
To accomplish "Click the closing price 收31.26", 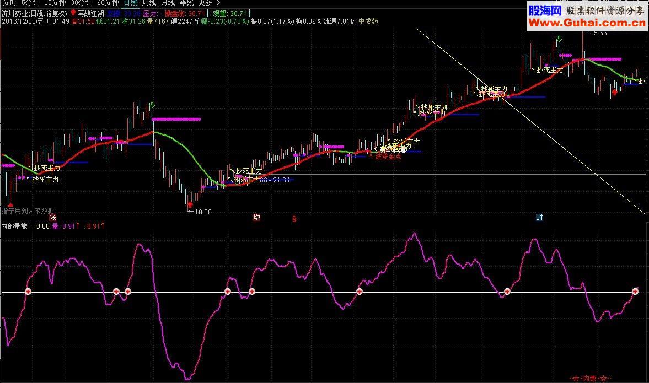I will point(133,21).
